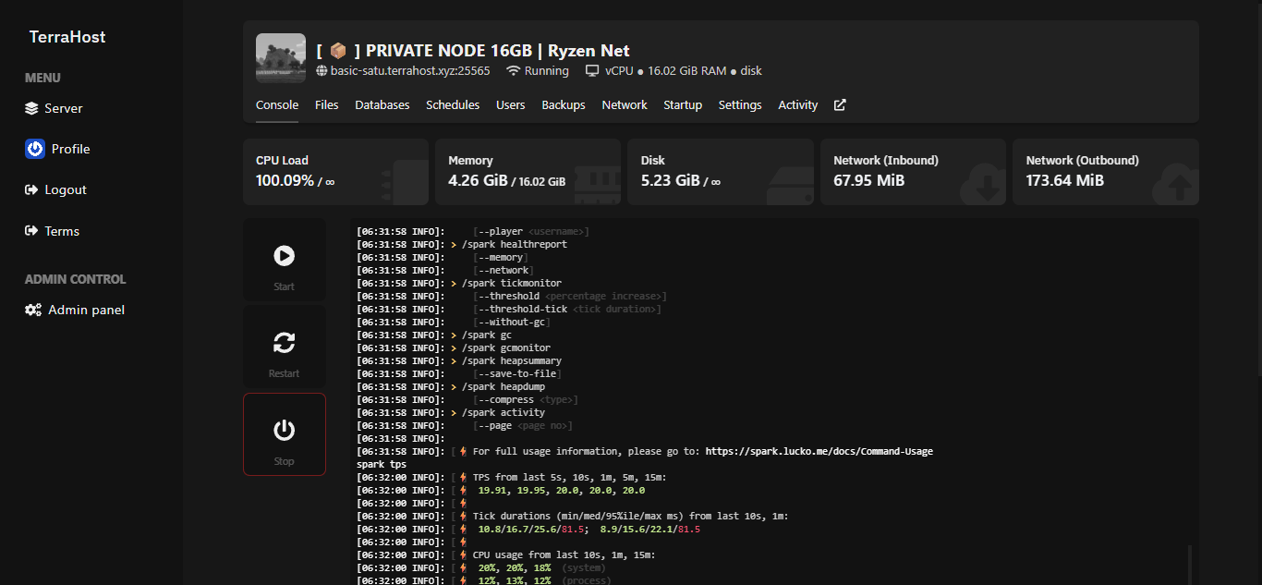
Task: Open the Startup tab
Action: coord(683,105)
